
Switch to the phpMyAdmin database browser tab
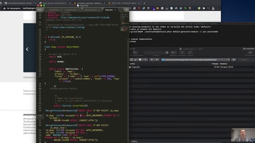[54, 3]
